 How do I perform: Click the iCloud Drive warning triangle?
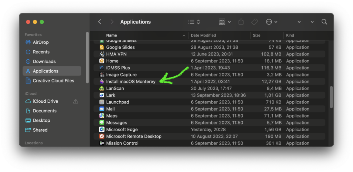[75, 101]
